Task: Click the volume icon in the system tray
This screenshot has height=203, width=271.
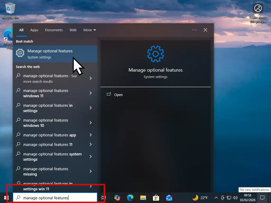Action: click(235, 198)
